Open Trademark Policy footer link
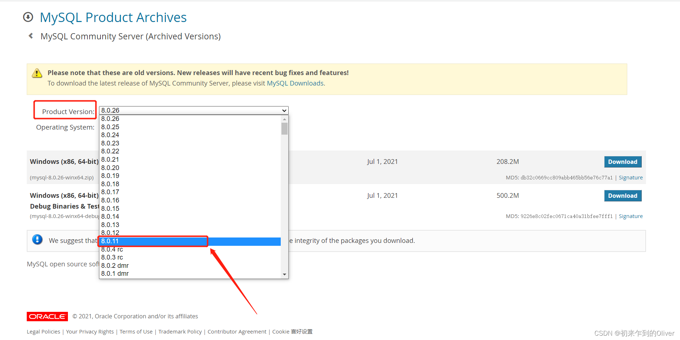Image resolution: width=680 pixels, height=340 pixels. click(180, 332)
